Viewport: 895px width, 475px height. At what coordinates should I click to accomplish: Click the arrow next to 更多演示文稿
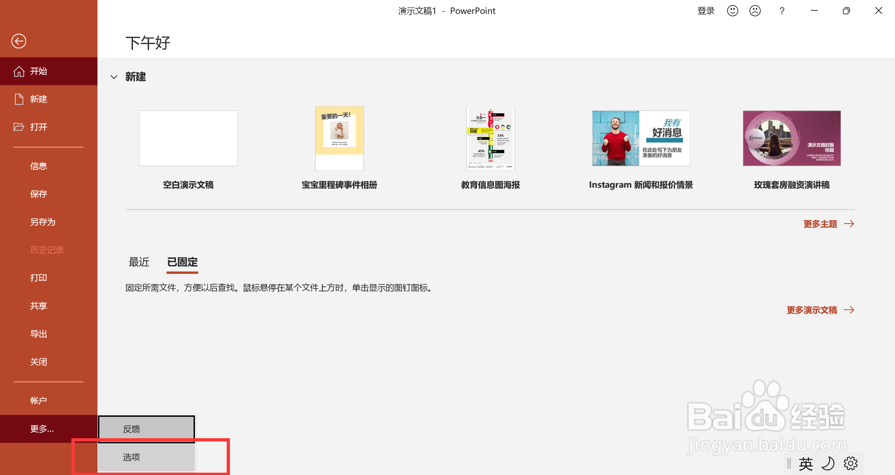coord(849,310)
